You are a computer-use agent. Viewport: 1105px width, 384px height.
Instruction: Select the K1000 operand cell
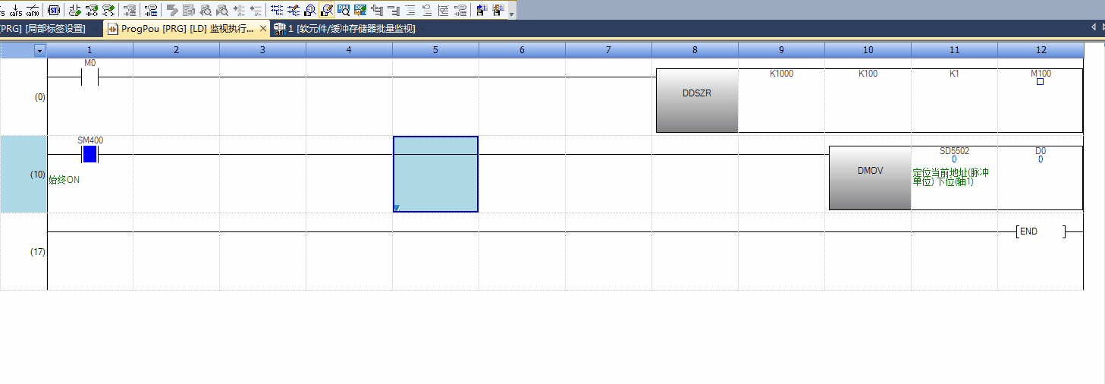point(781,74)
